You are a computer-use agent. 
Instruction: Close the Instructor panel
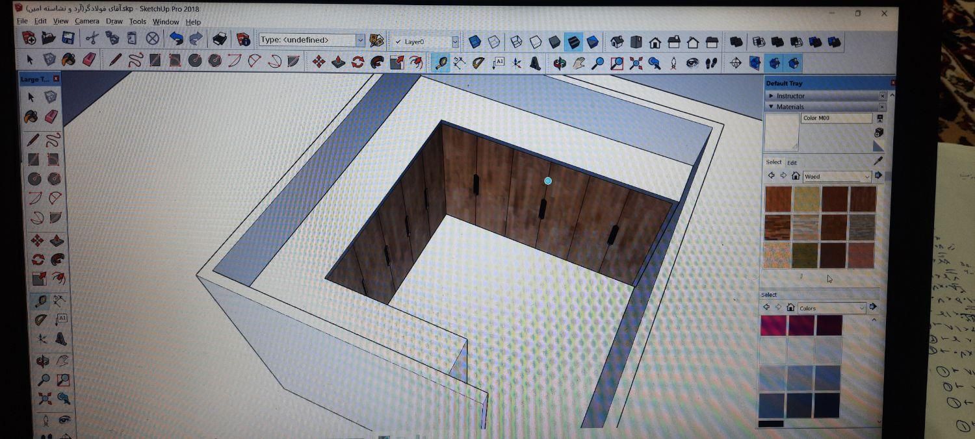tap(882, 95)
